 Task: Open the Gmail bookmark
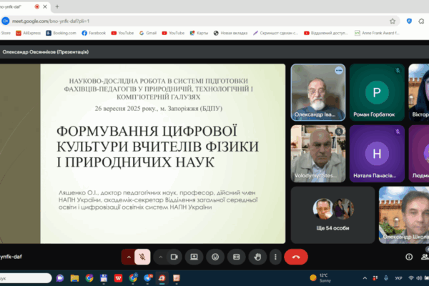[x=150, y=33]
